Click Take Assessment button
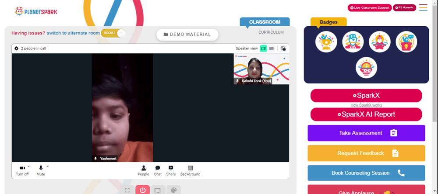This screenshot has height=194, width=438. tap(366, 133)
